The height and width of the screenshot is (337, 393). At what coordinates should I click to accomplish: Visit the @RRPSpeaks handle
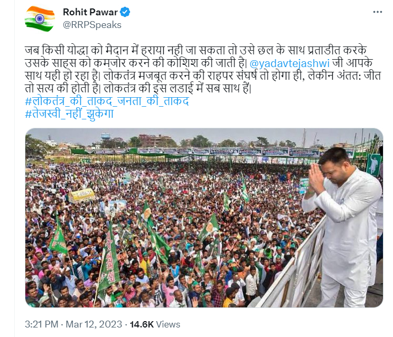(92, 25)
